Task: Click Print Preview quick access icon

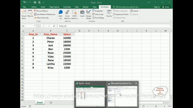Action: (x=39, y=2)
